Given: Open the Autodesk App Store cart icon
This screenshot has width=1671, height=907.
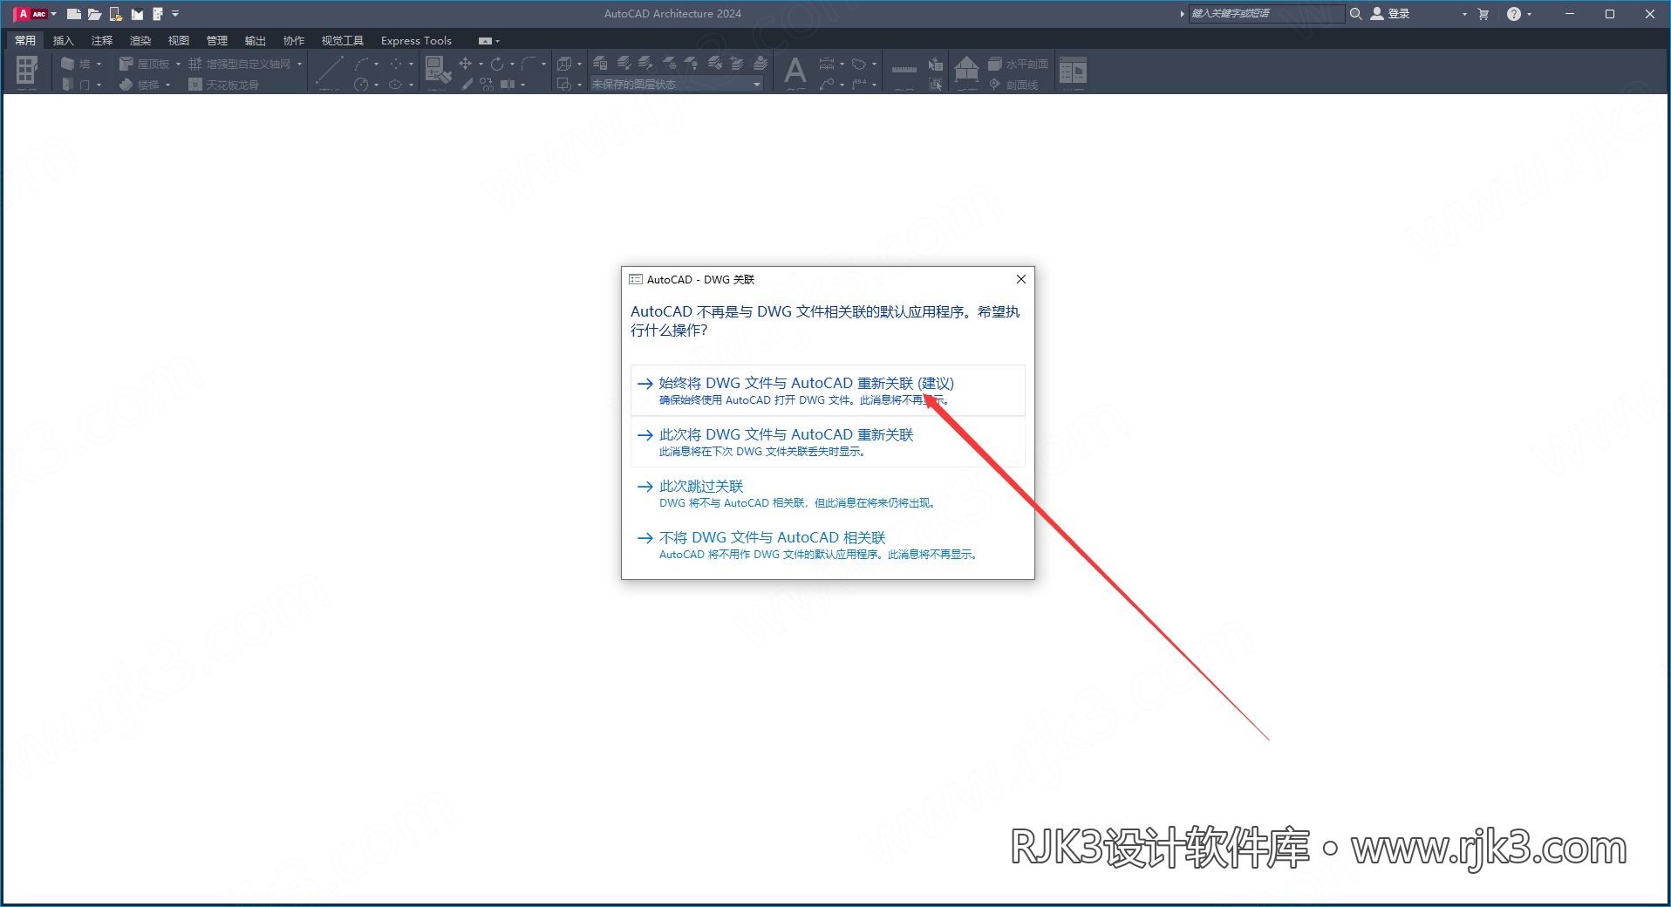Looking at the screenshot, I should click(x=1483, y=14).
